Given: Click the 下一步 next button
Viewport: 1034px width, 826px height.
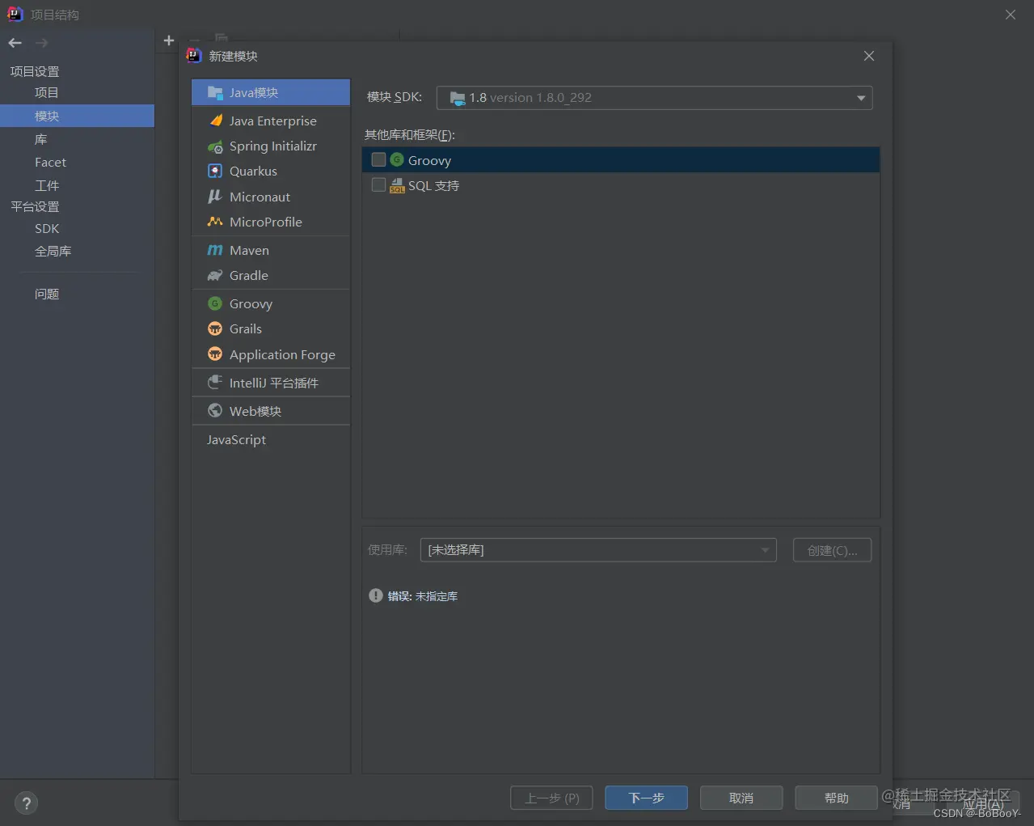Looking at the screenshot, I should click(647, 798).
